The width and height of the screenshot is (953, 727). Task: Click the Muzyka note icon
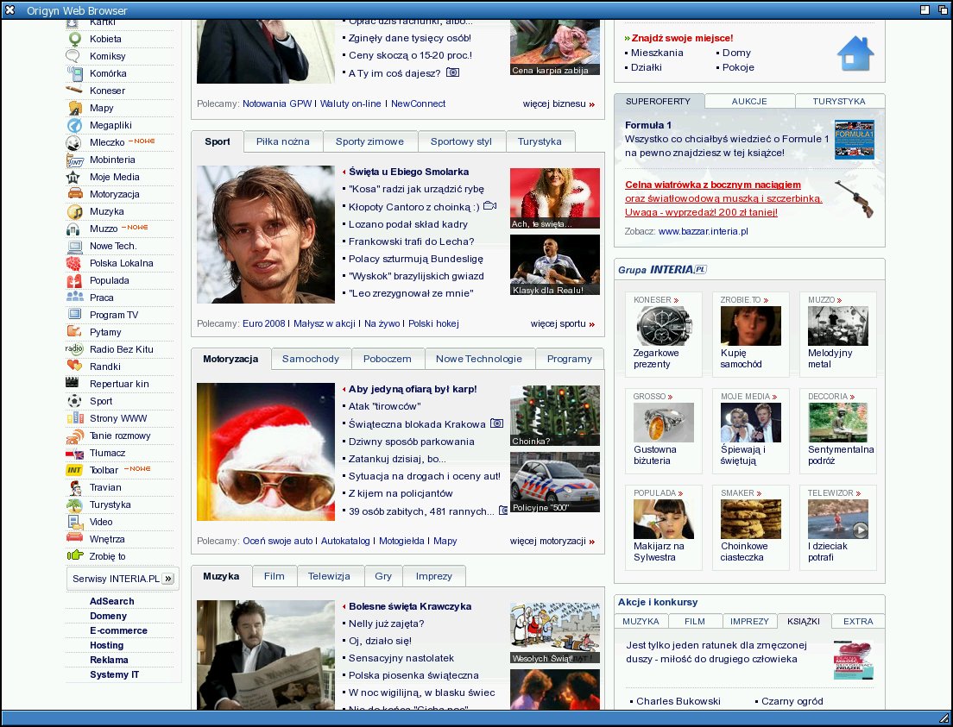pyautogui.click(x=75, y=212)
